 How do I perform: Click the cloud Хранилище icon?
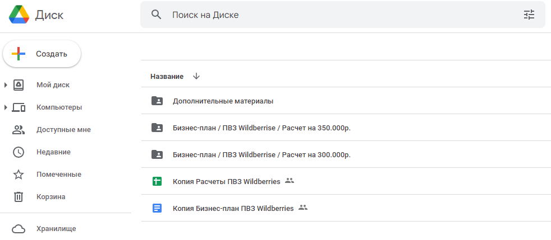19,229
